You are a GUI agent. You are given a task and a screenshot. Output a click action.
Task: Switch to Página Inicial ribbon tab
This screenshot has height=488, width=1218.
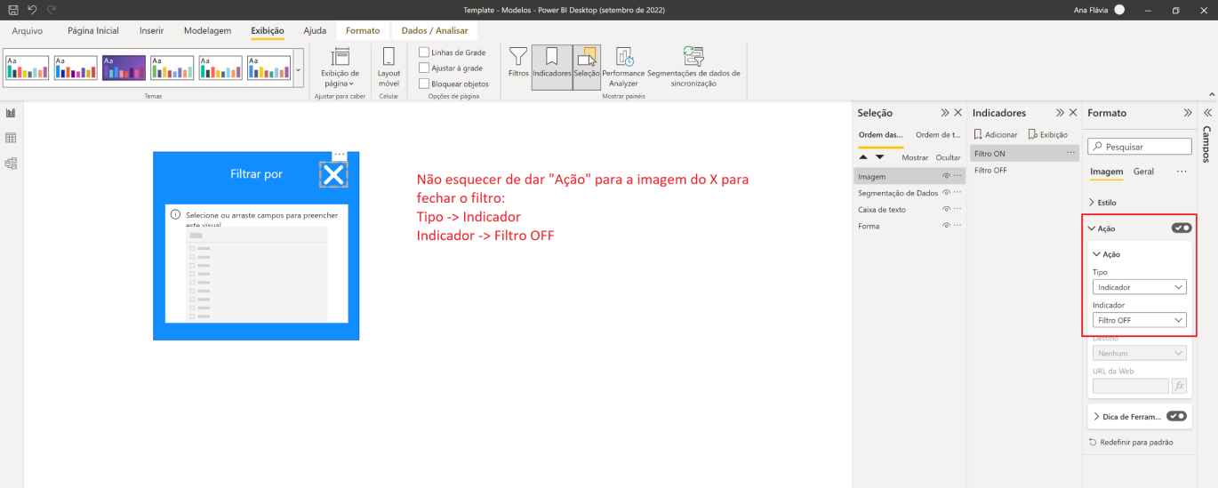coord(93,30)
